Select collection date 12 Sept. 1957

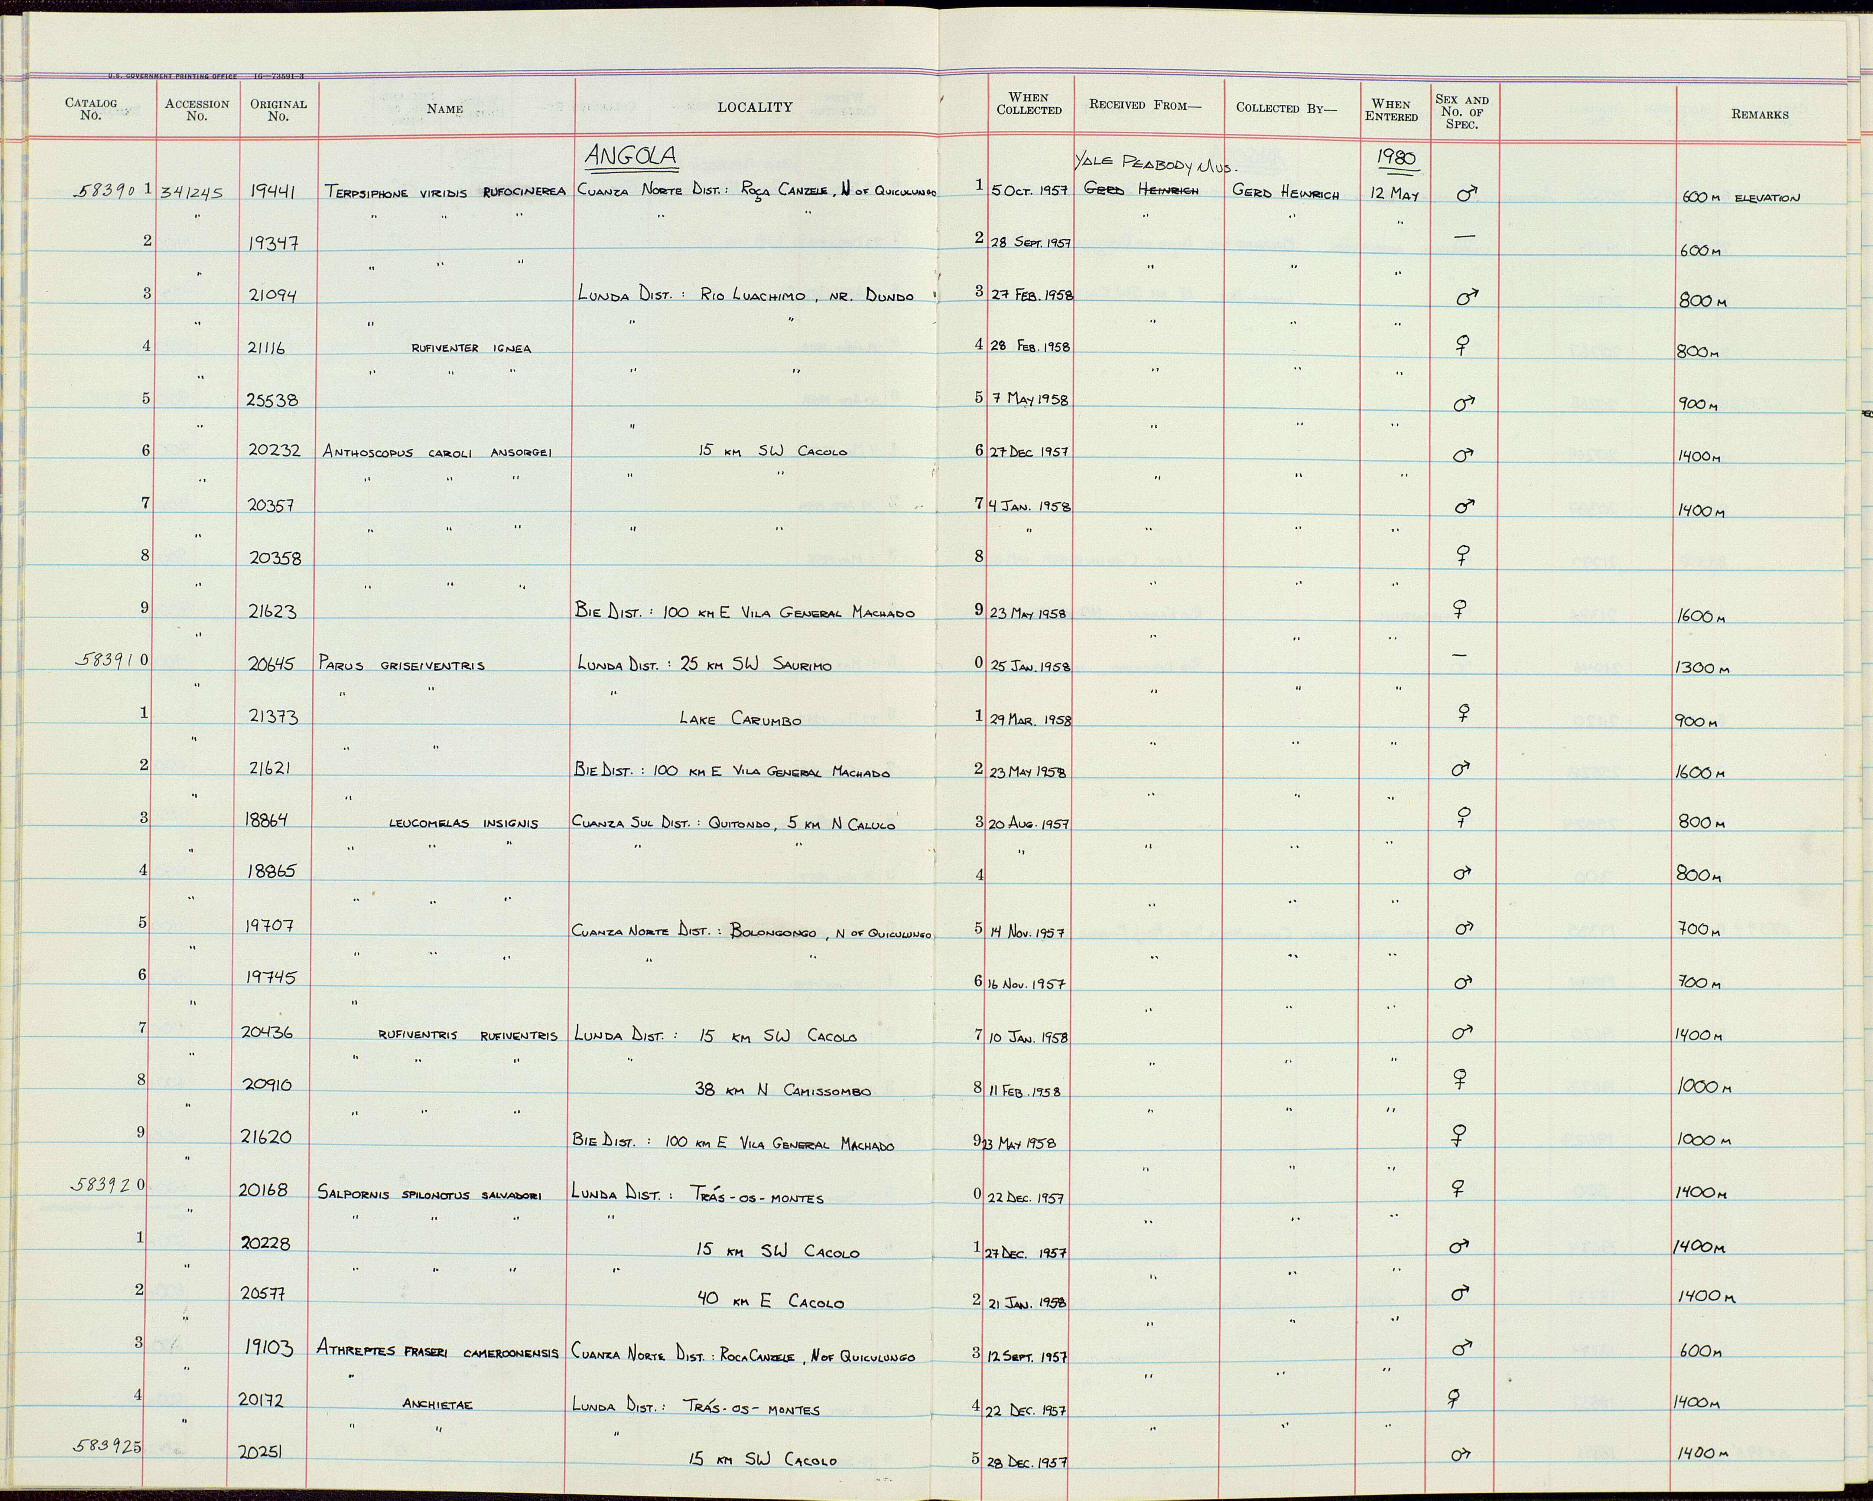(1027, 1357)
